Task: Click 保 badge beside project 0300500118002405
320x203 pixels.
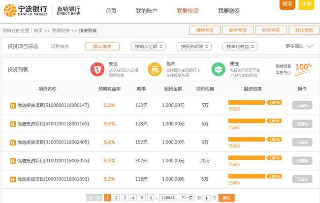Action: [x=13, y=142]
